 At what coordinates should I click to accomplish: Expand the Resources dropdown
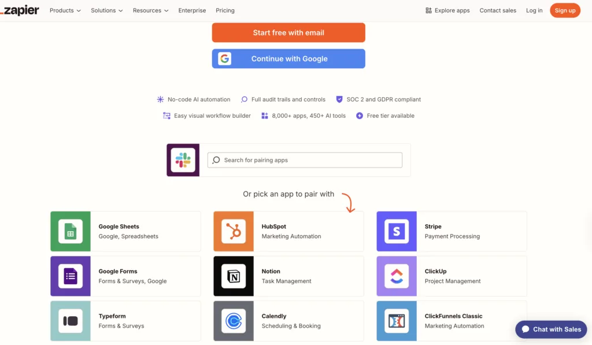coord(150,10)
